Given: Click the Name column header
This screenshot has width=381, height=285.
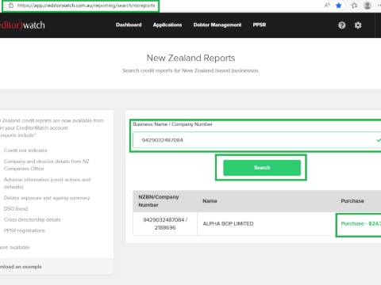Looking at the screenshot, I should [x=210, y=201].
